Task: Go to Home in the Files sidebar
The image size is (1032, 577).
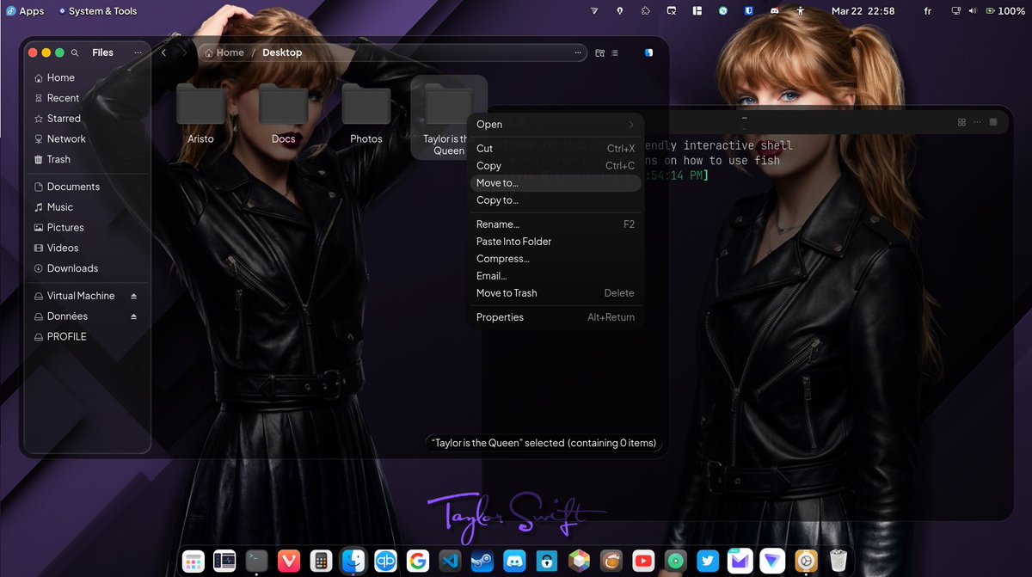Action: 86,77
